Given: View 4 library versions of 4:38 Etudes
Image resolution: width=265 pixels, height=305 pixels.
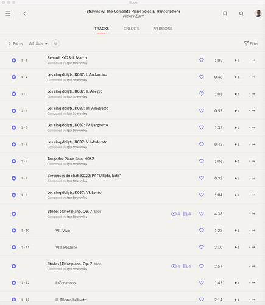Looking at the screenshot, I should coord(187,214).
